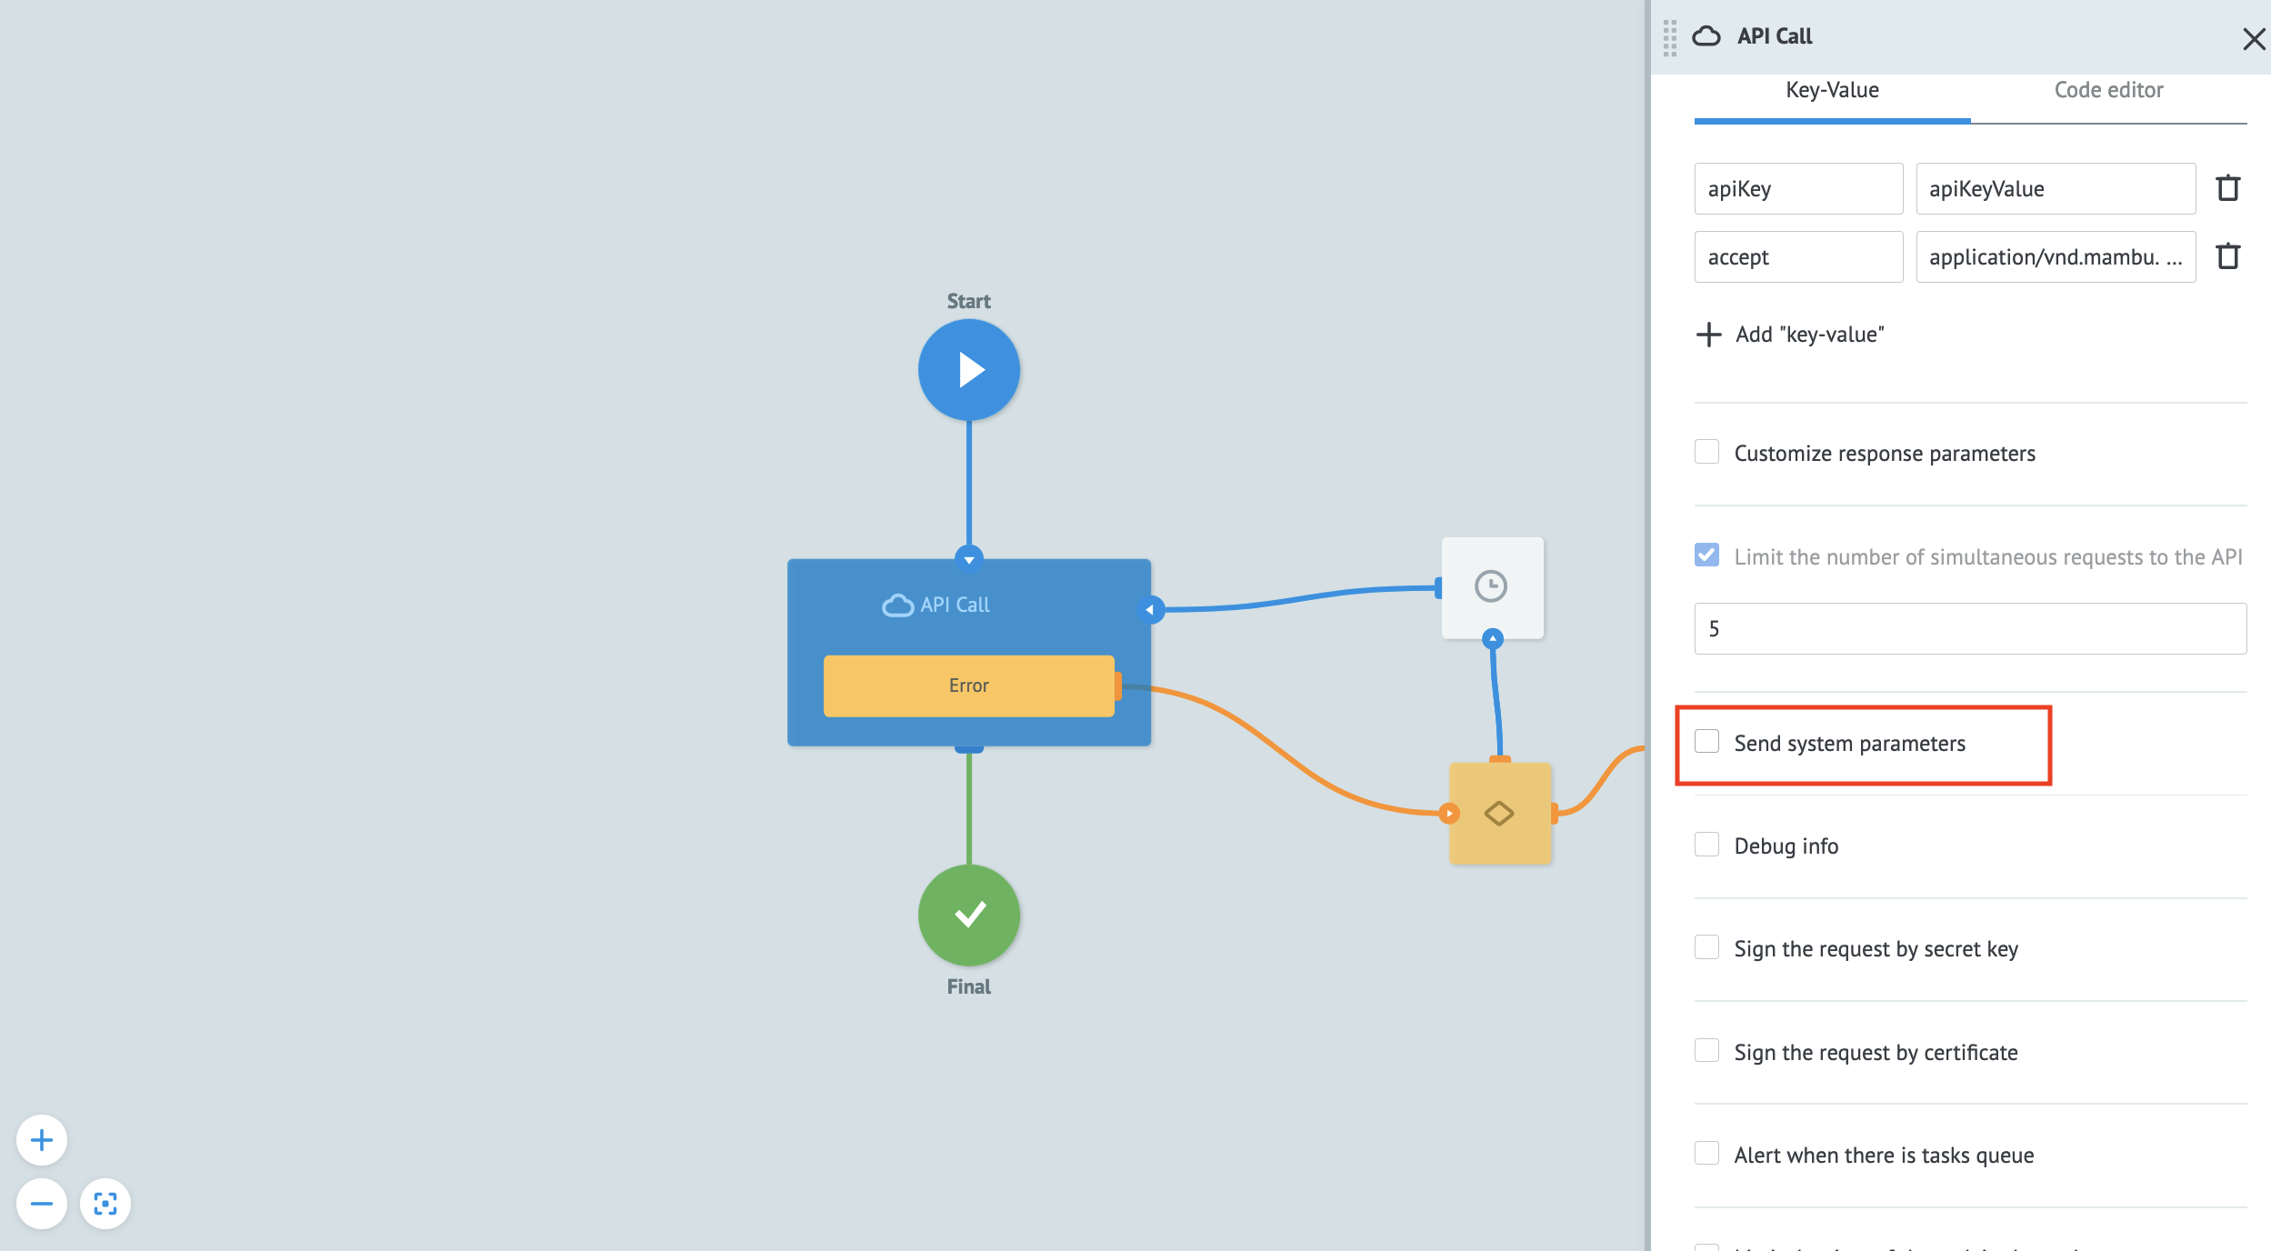Click the simultaneous requests limit field showing 5
The image size is (2271, 1251).
coord(1968,627)
